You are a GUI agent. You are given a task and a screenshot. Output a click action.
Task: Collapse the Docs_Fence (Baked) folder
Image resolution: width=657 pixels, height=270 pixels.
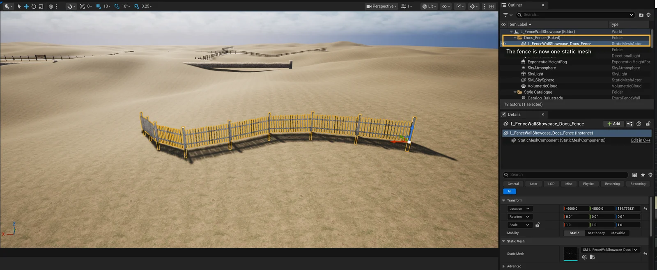pyautogui.click(x=515, y=38)
